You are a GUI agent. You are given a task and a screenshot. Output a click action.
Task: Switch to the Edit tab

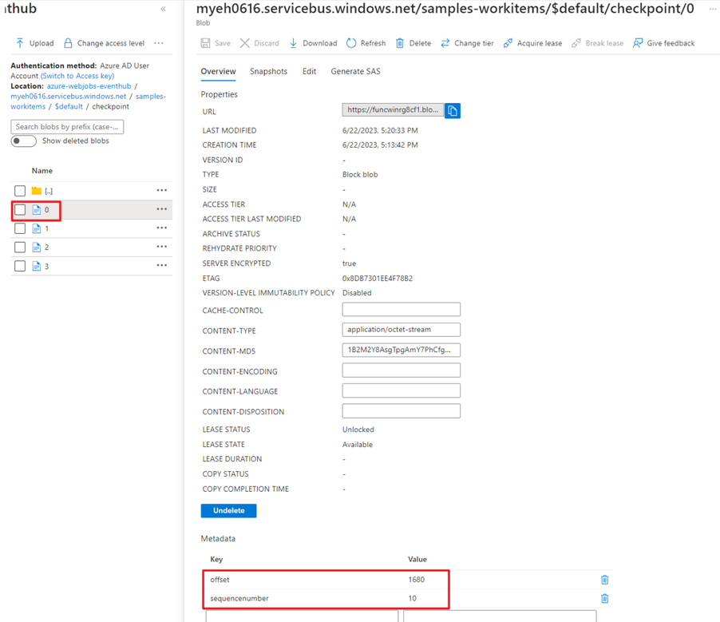[x=309, y=72]
